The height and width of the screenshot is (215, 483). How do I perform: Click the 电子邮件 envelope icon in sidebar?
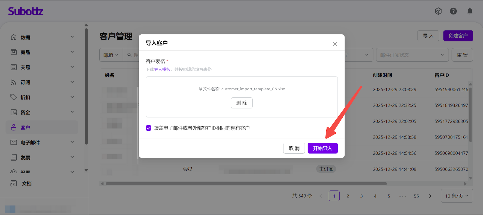pos(14,142)
